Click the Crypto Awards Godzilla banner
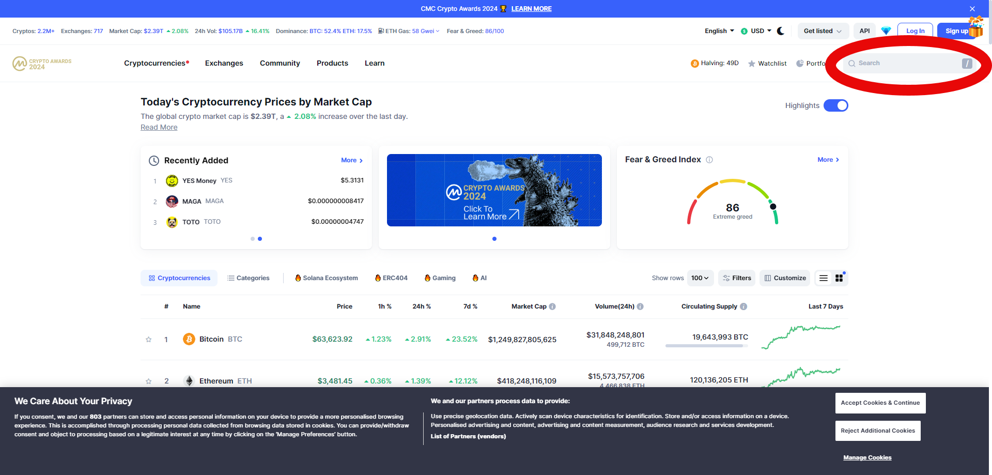Viewport: 992px width, 475px height. (494, 190)
